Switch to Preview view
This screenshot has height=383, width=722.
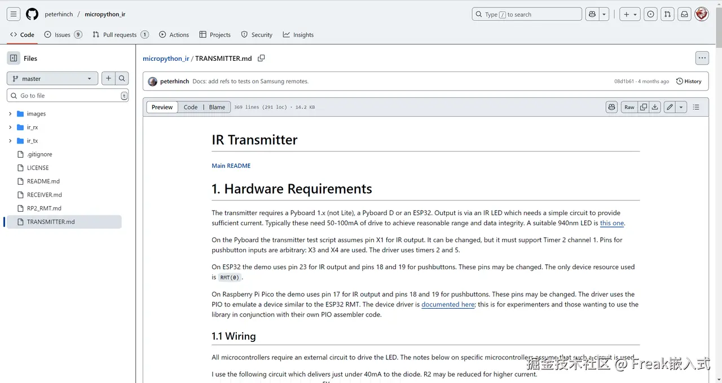pyautogui.click(x=162, y=107)
